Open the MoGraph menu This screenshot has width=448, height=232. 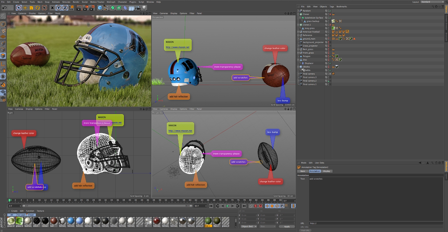[111, 2]
